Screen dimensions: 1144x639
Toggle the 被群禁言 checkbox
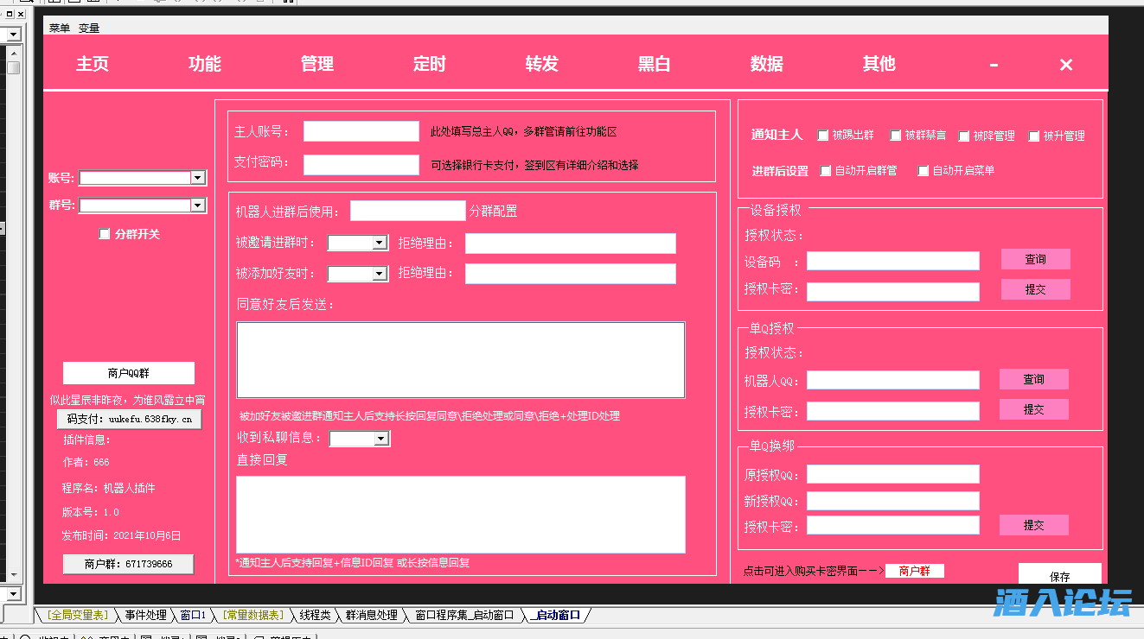point(896,136)
